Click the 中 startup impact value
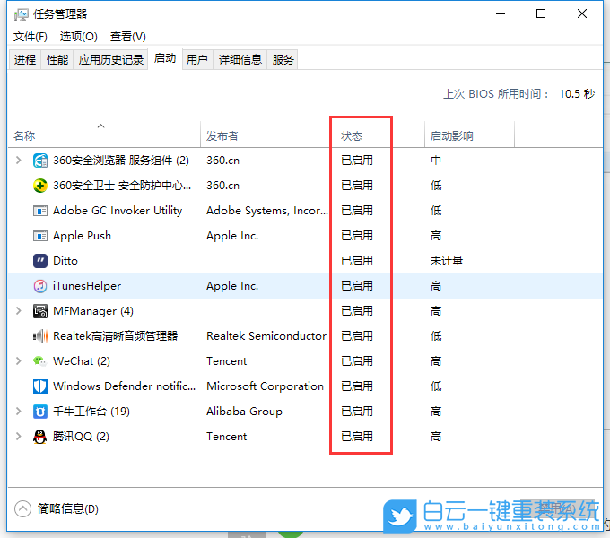 [x=436, y=161]
